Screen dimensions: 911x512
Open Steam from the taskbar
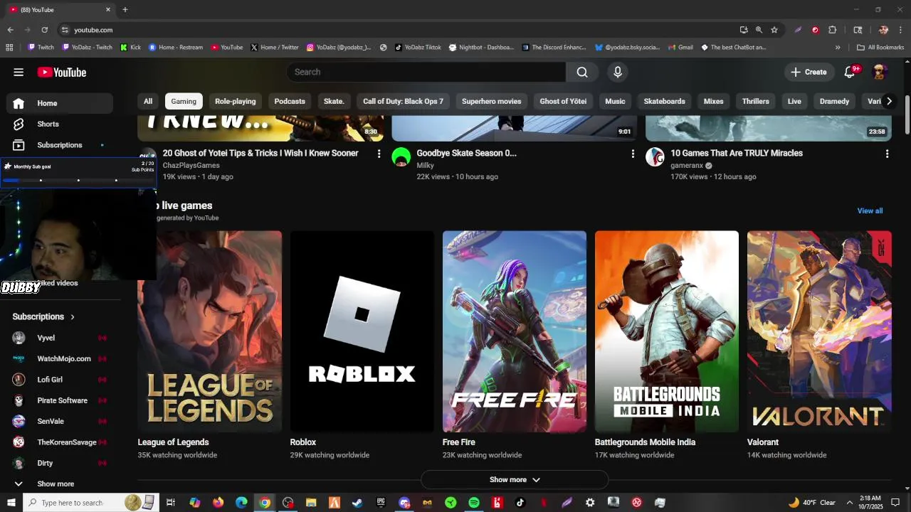[x=357, y=503]
